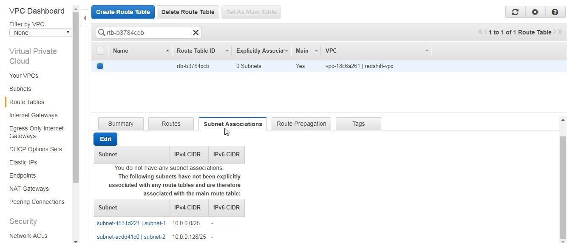The height and width of the screenshot is (243, 567).
Task: Open the subnet-4531d221 link
Action: coord(118,223)
